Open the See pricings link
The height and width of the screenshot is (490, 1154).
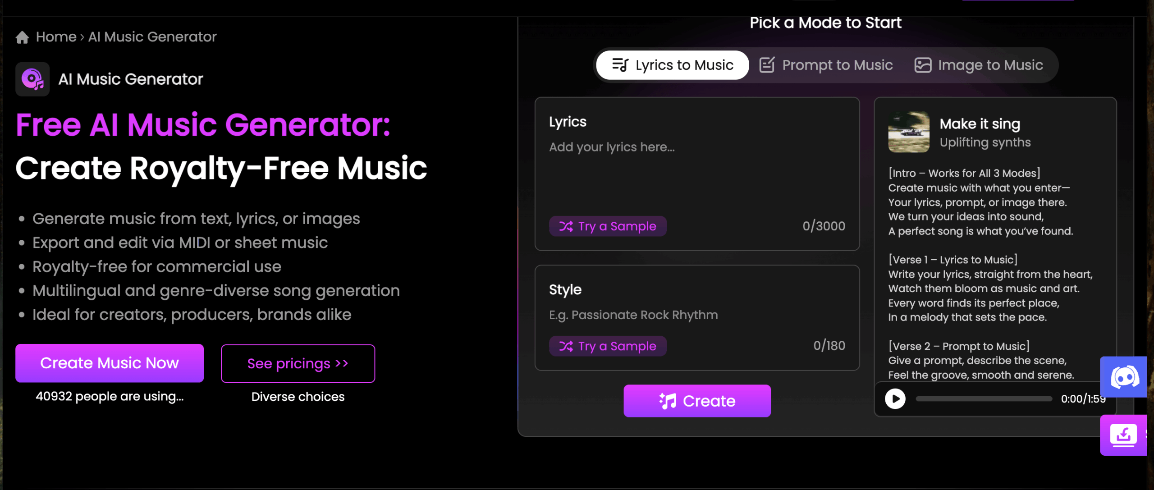coord(298,364)
